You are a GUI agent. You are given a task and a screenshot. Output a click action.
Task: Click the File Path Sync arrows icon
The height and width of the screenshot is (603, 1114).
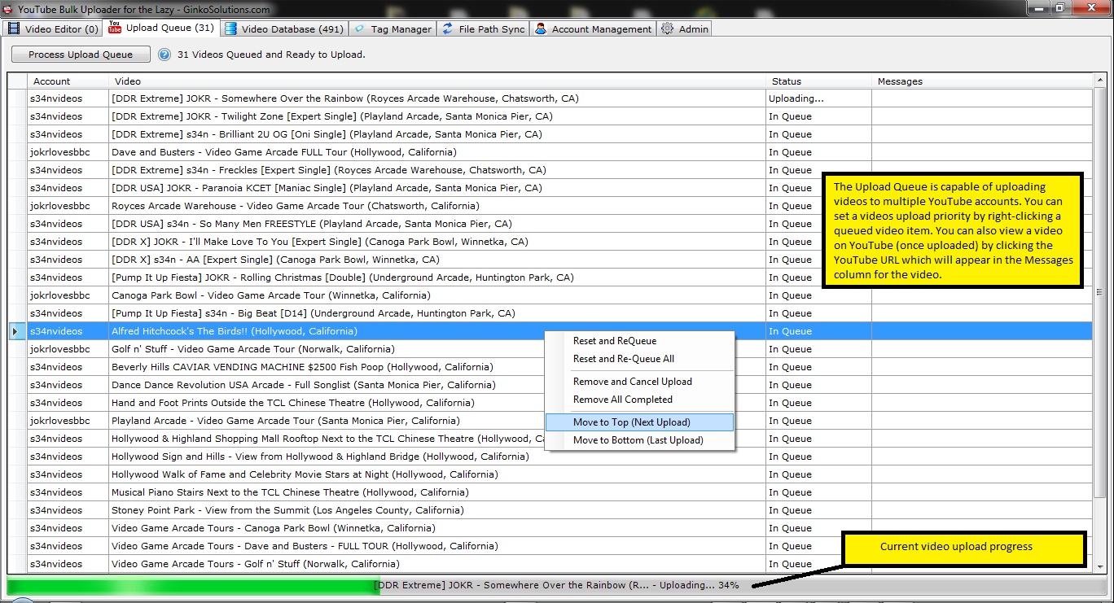[x=448, y=28]
